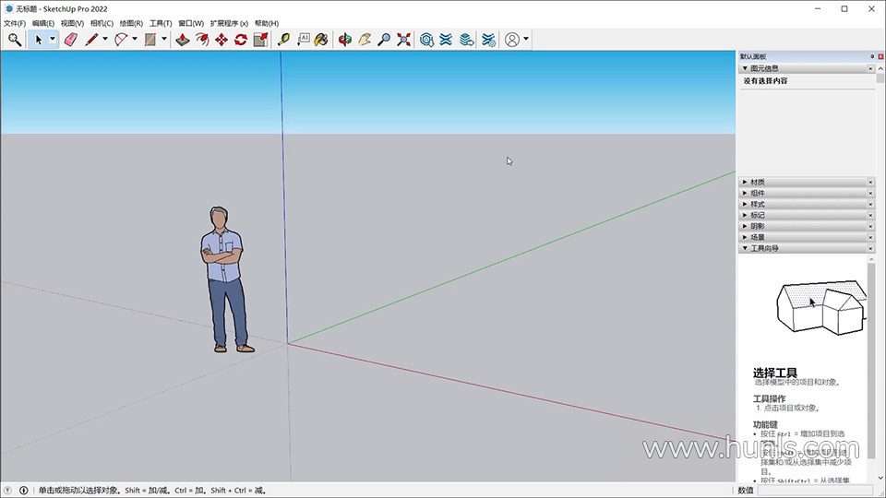Open the 视图(V) menu

click(x=72, y=23)
